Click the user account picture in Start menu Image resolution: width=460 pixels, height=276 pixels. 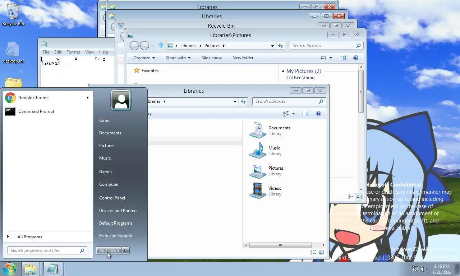tap(121, 100)
